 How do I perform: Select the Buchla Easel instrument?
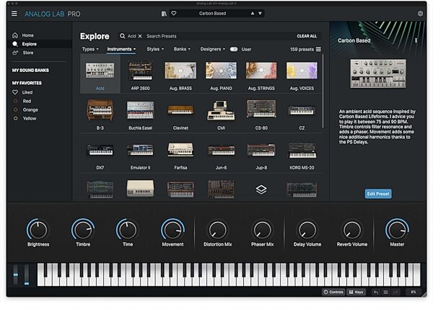click(x=140, y=115)
